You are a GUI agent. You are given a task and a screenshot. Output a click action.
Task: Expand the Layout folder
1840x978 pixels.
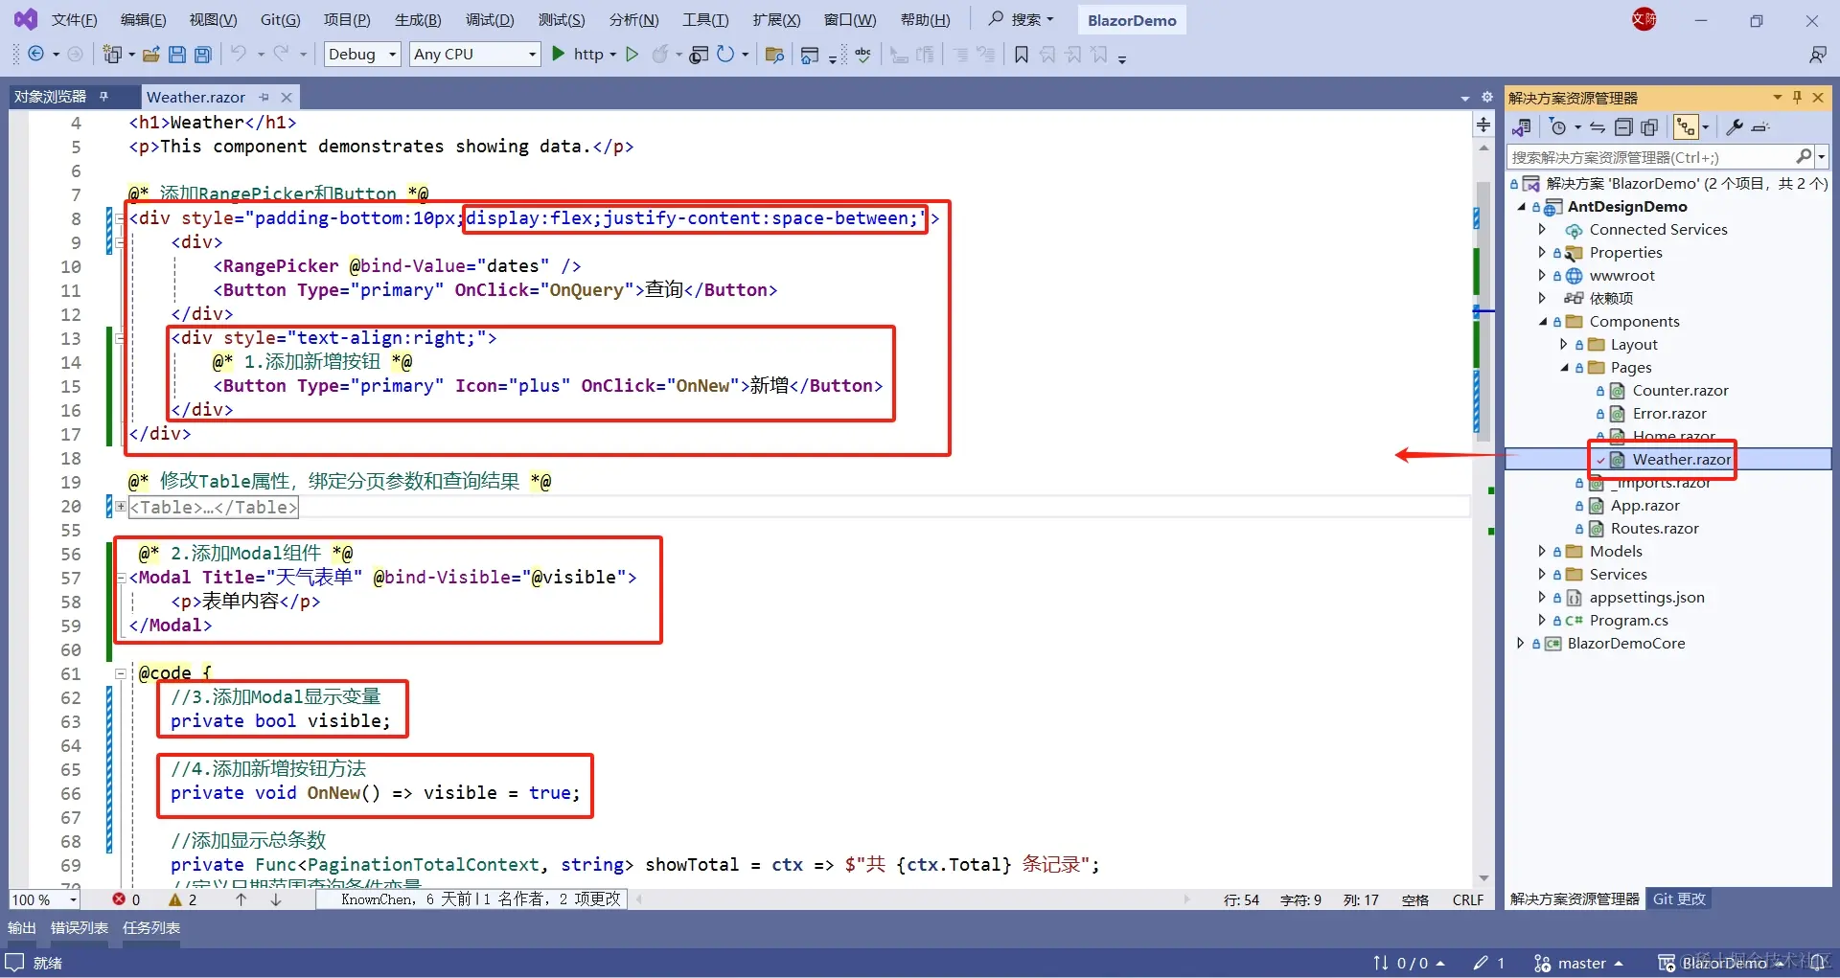[x=1564, y=345]
